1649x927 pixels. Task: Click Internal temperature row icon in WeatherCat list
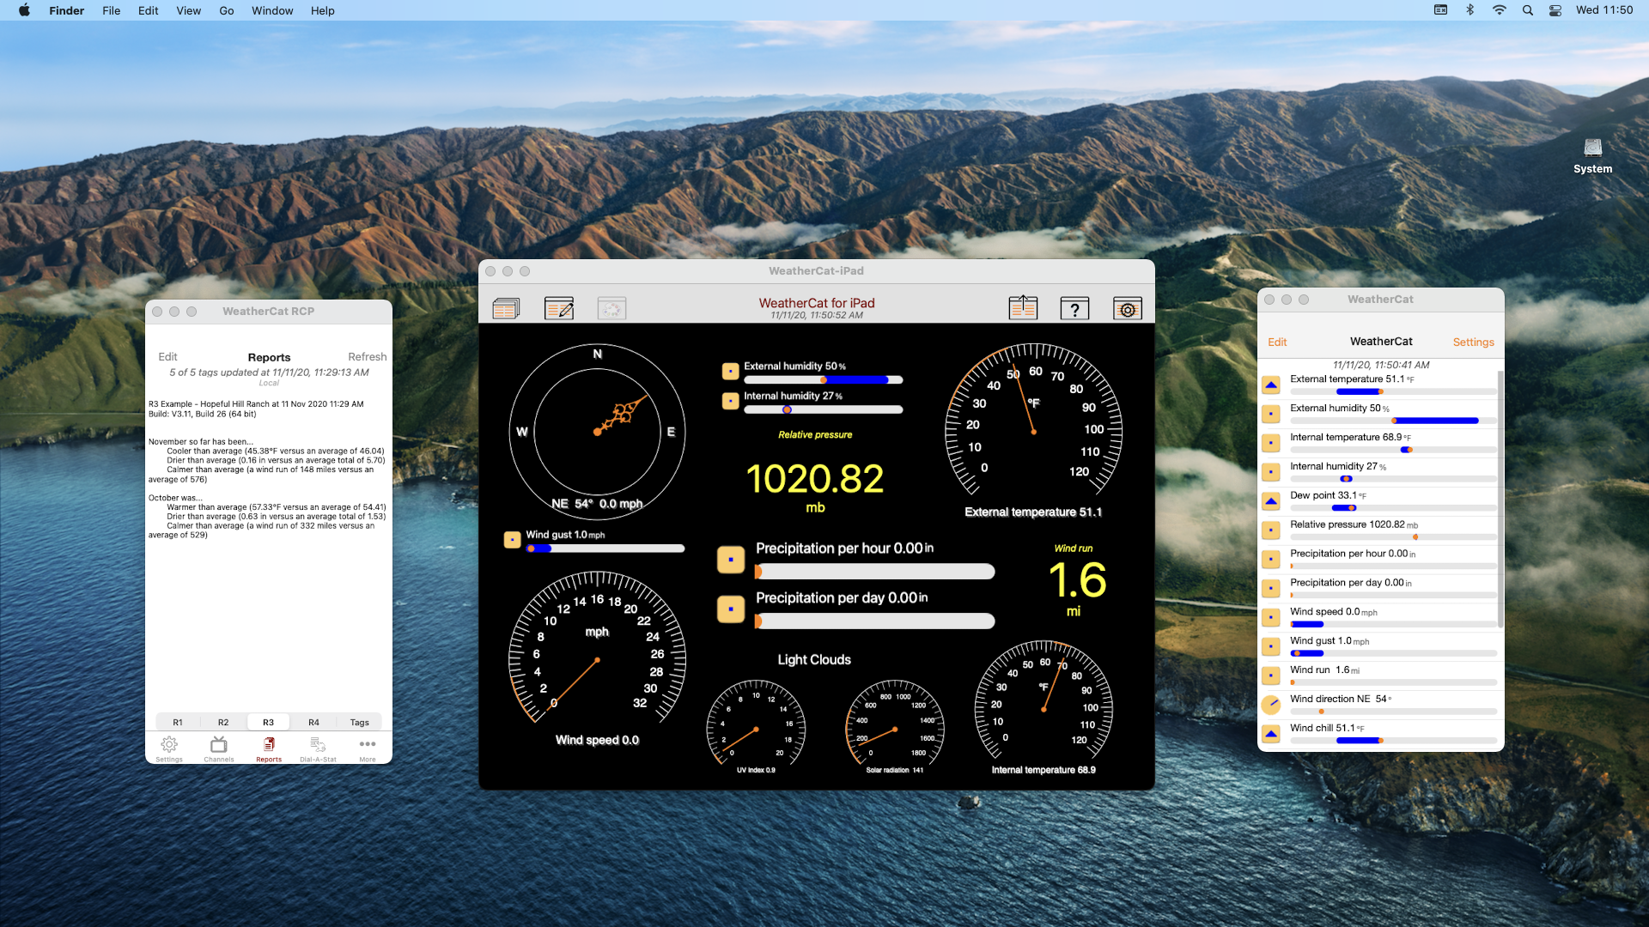tap(1271, 443)
